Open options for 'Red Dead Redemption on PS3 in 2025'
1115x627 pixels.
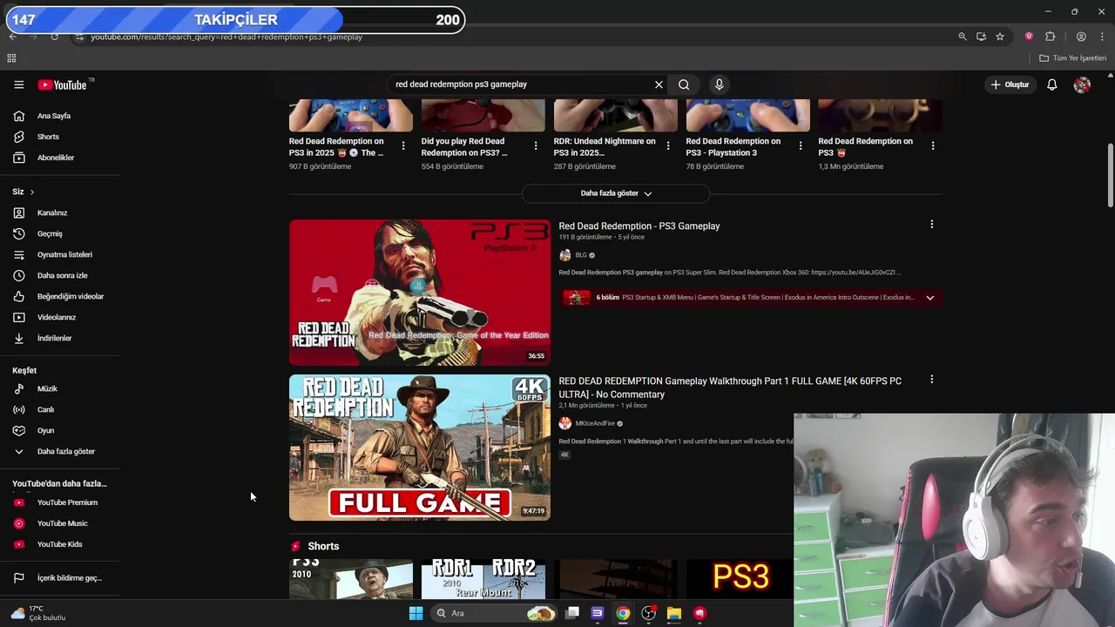point(403,146)
